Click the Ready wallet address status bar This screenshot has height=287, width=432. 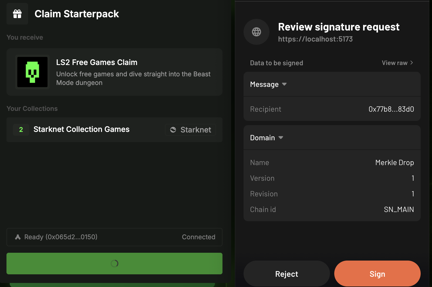coord(61,237)
